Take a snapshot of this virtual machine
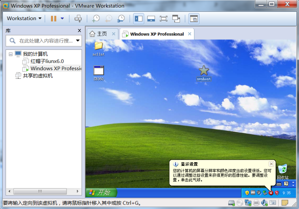Screen dimensions: 299x209 (x=96, y=19)
